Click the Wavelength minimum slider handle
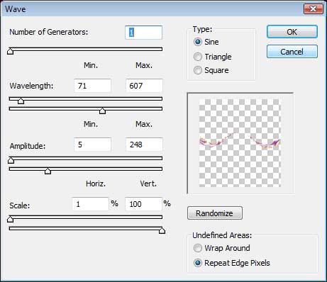 point(21,101)
